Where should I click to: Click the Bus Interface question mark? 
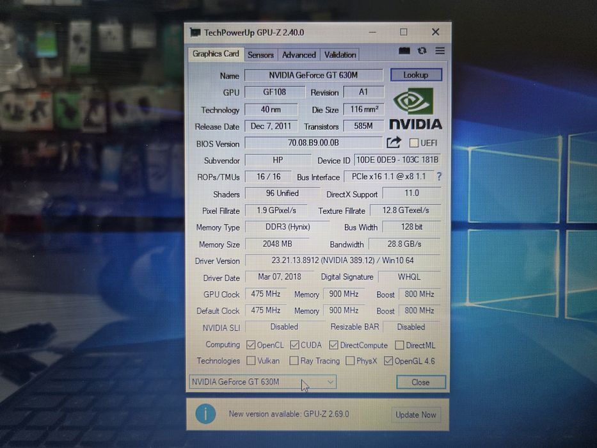[x=439, y=177]
